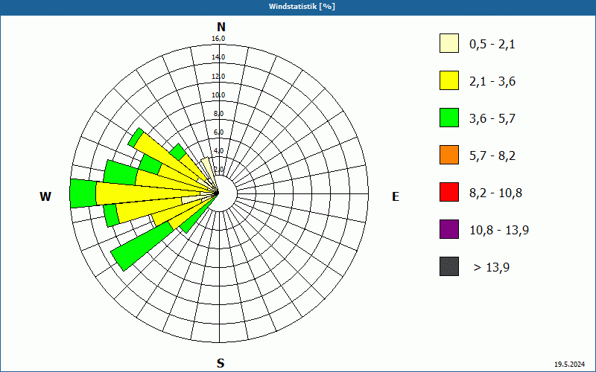The image size is (596, 372).
Task: Click the 10,0 radial axis label
Action: 218,95
